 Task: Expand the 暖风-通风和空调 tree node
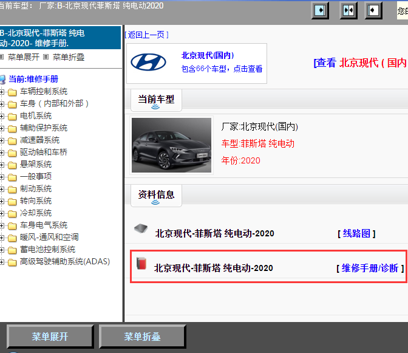[x=2, y=238]
